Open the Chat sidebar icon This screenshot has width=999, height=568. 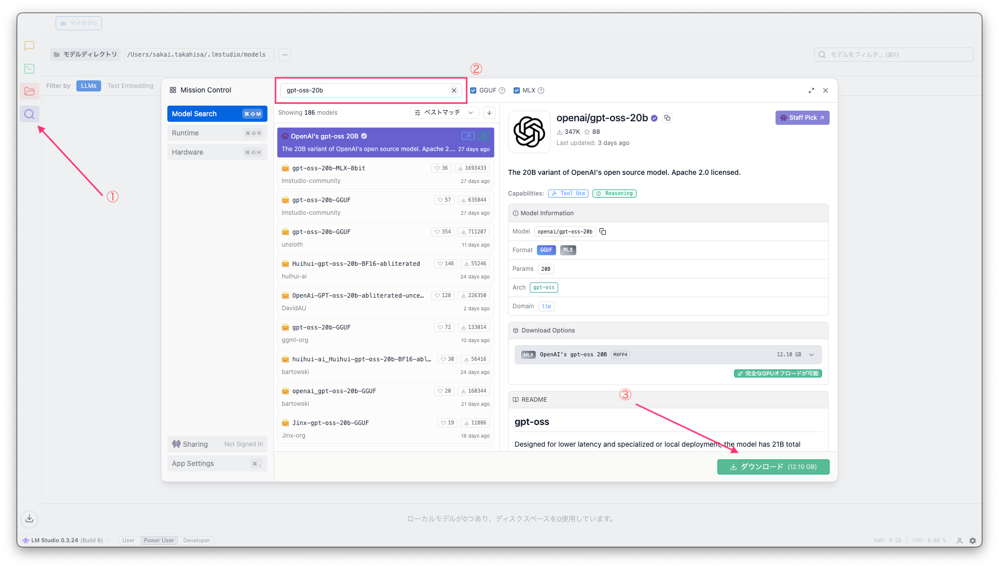click(x=29, y=46)
